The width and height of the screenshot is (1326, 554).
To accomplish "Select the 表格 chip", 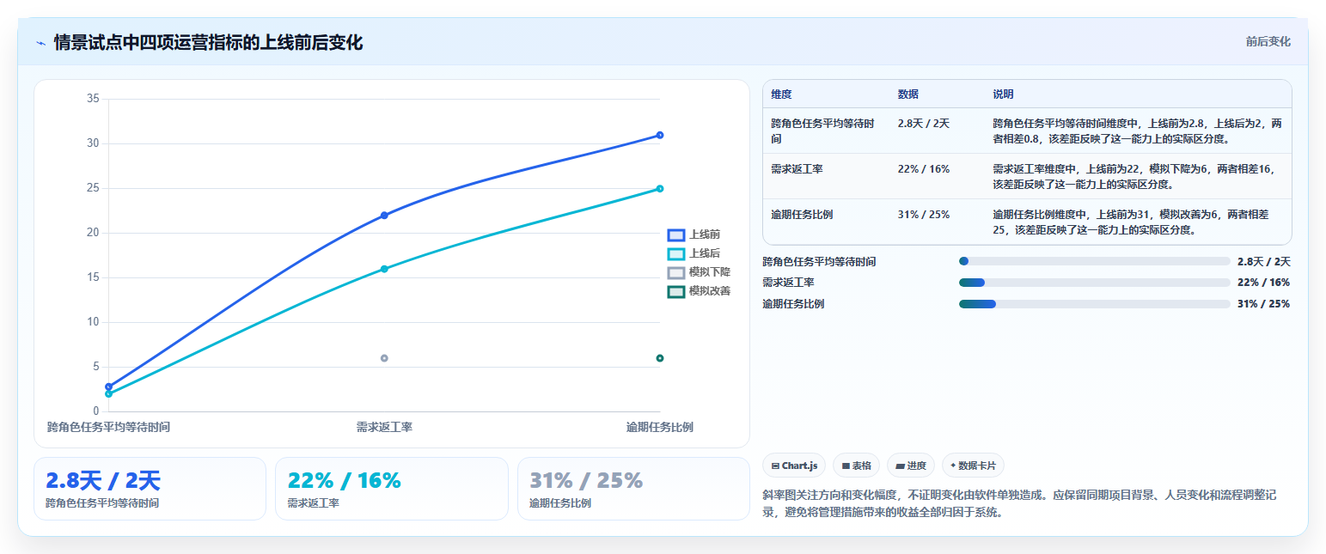I will pyautogui.click(x=856, y=466).
